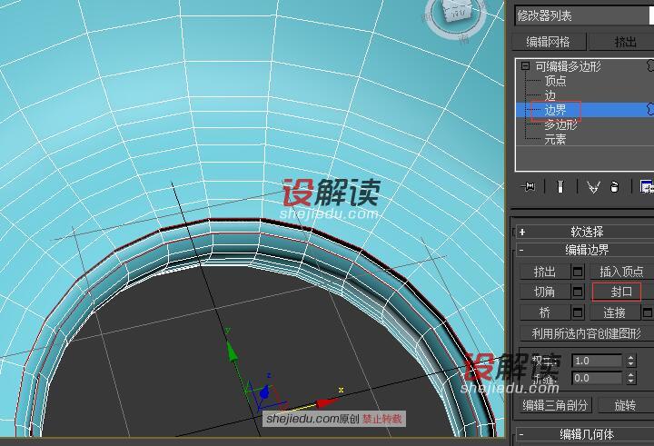Viewport: 654px width, 446px height.
Task: Toggle the Show End Result icon
Action: click(560, 186)
